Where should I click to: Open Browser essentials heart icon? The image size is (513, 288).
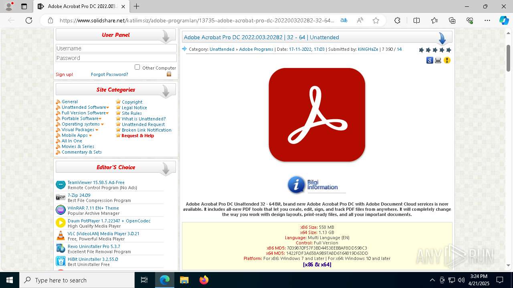coord(470,20)
